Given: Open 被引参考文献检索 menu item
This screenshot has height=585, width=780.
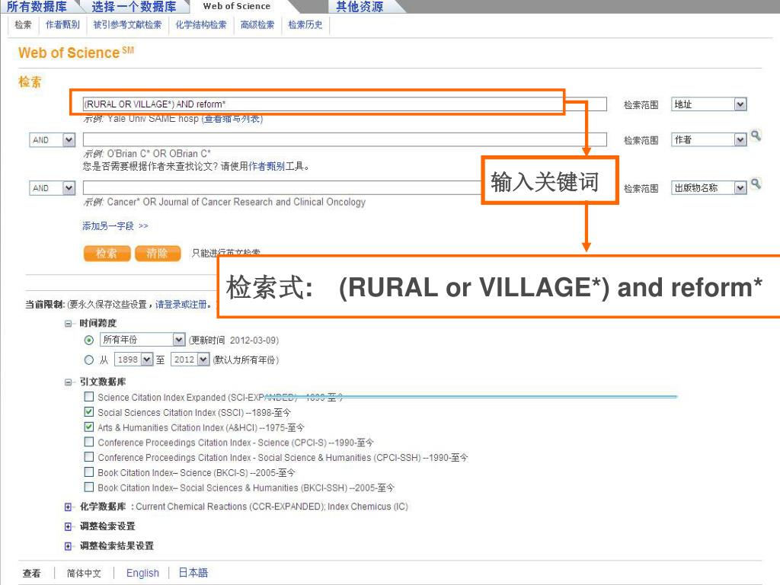Looking at the screenshot, I should tap(127, 24).
